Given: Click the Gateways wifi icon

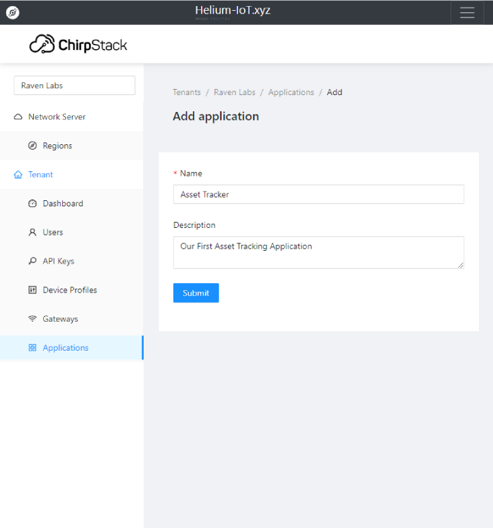Looking at the screenshot, I should pyautogui.click(x=32, y=318).
